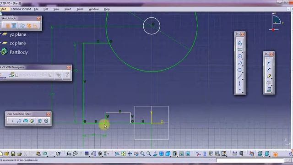This screenshot has width=293, height=165.
Task: Select the Ellipse sketch tool
Action: (x=240, y=70)
